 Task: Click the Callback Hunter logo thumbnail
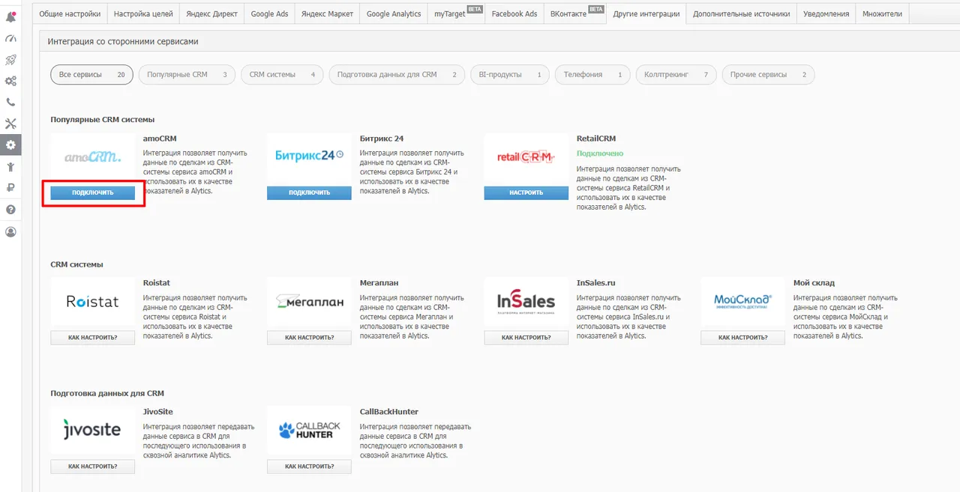coord(309,431)
